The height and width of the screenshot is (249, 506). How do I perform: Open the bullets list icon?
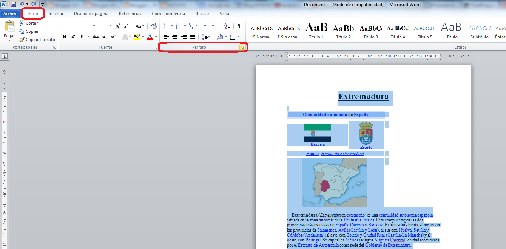pyautogui.click(x=166, y=26)
